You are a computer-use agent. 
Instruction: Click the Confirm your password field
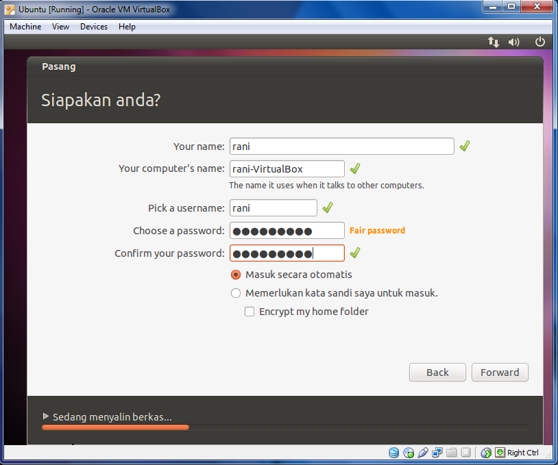click(287, 253)
